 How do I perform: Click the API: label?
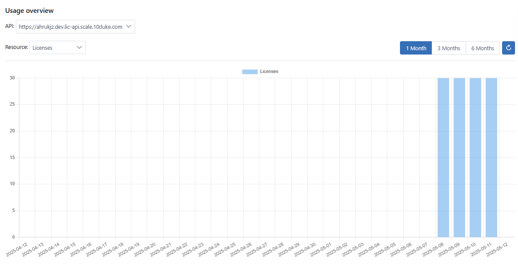[x=9, y=26]
